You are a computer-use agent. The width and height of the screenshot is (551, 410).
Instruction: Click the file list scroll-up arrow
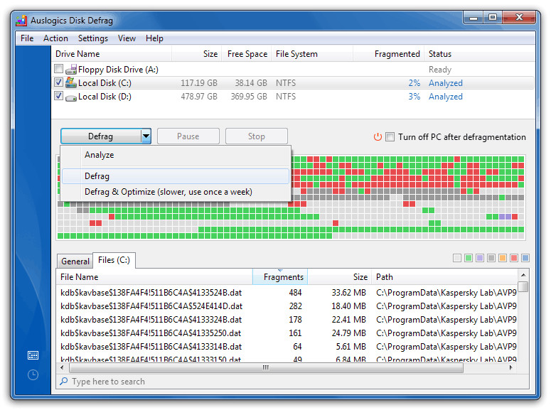(x=523, y=275)
